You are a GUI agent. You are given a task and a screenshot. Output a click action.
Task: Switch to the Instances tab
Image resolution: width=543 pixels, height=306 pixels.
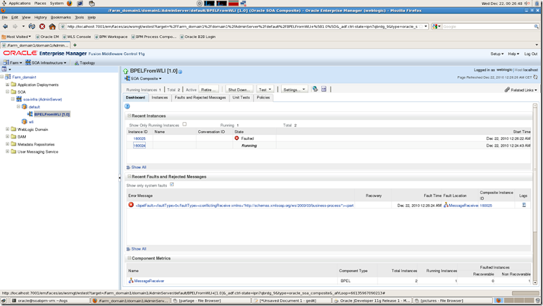160,98
